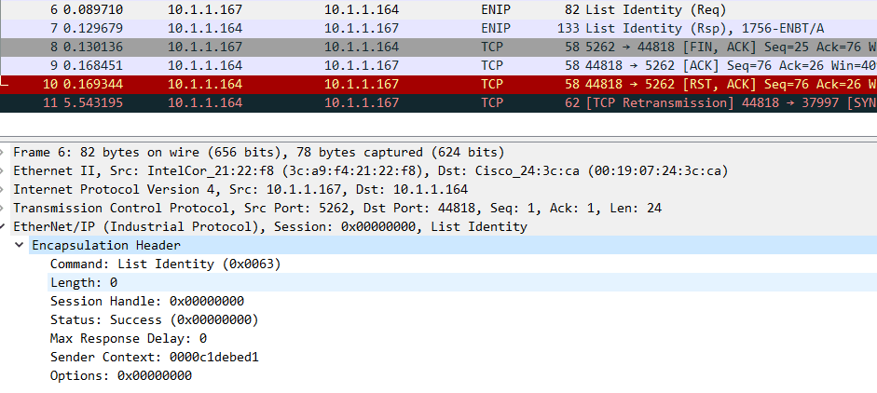Expand the Ethernet II tree node
The width and height of the screenshot is (877, 393).
tap(3, 170)
